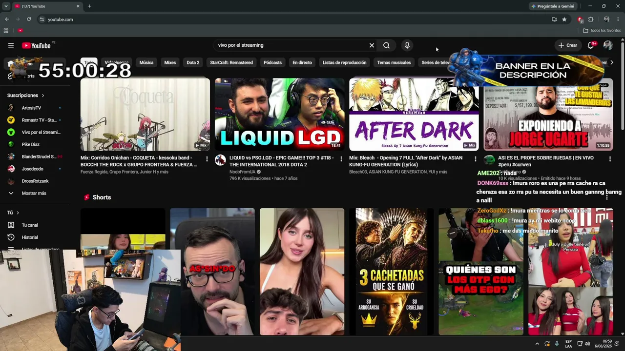Reload the YouTube page
The height and width of the screenshot is (351, 625).
coord(29,19)
